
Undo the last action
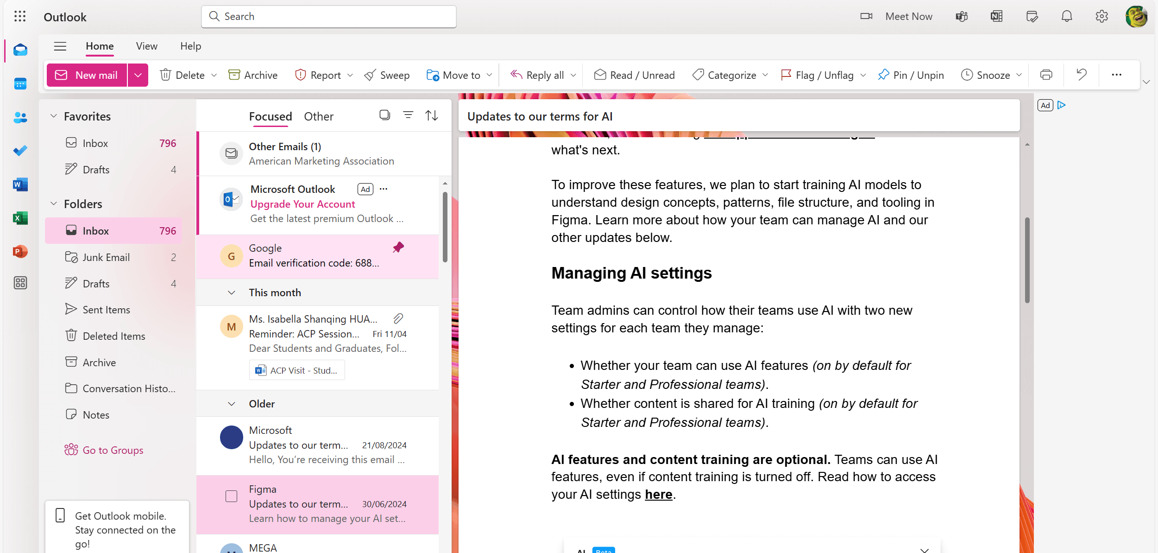(x=1082, y=75)
